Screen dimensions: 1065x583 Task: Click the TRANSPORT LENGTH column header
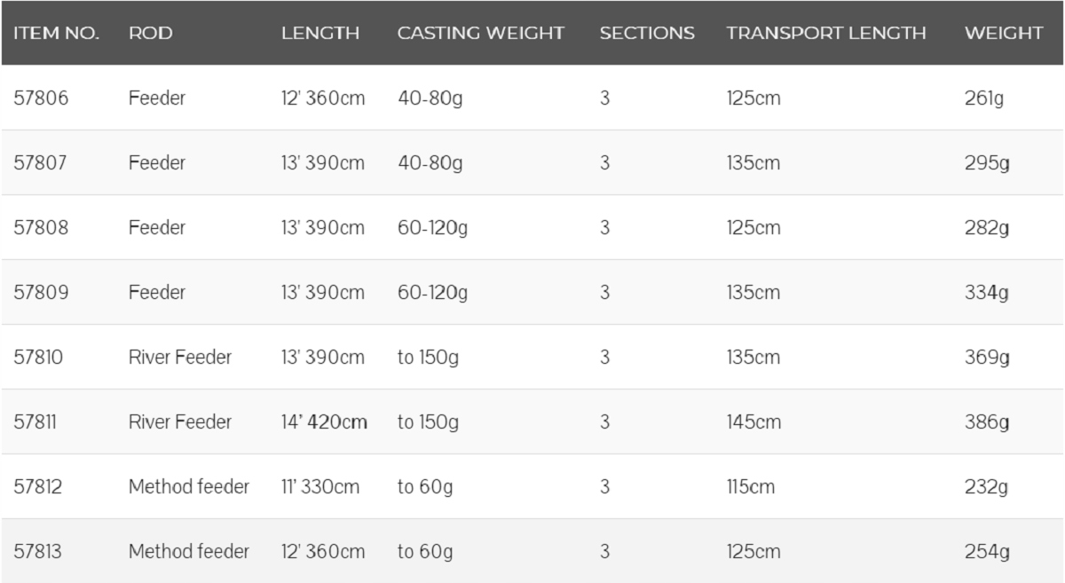pos(825,33)
